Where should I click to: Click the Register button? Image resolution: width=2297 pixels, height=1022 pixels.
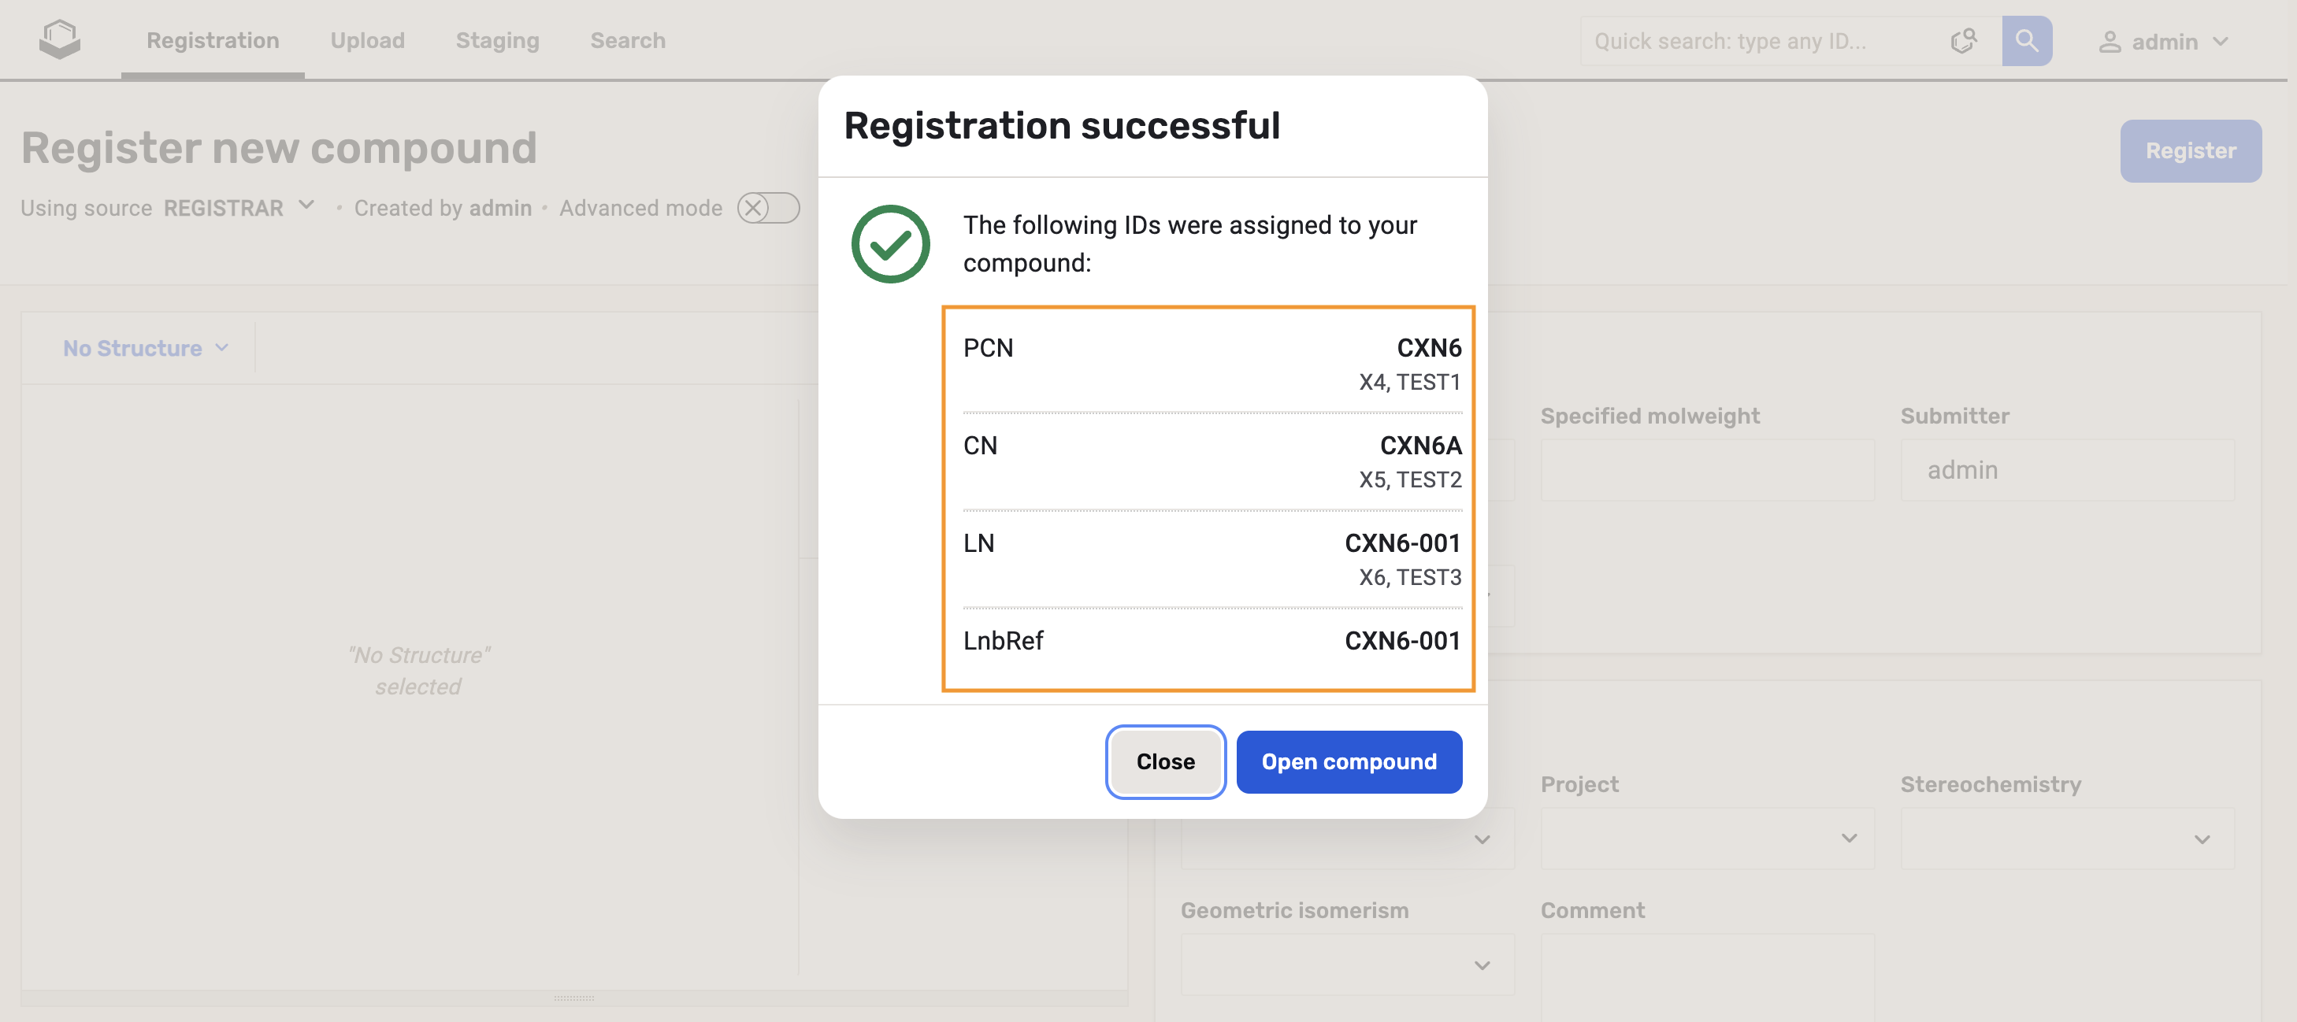click(2190, 151)
